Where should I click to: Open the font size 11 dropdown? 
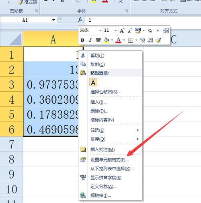click(115, 31)
